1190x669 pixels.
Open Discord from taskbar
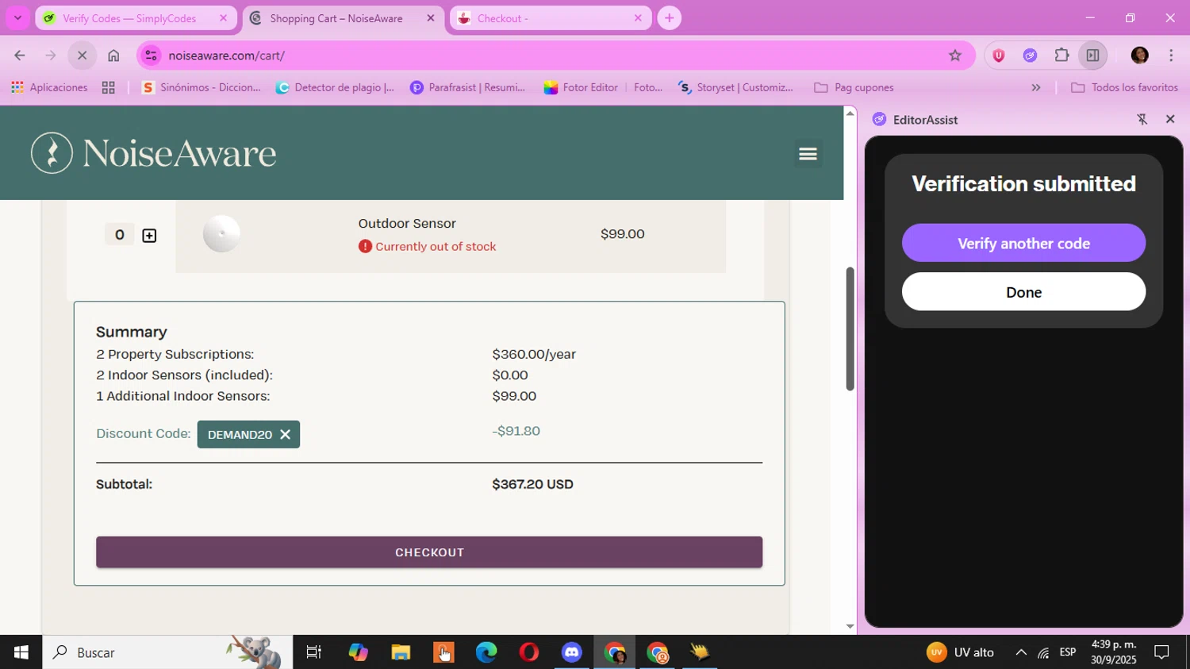pos(572,652)
